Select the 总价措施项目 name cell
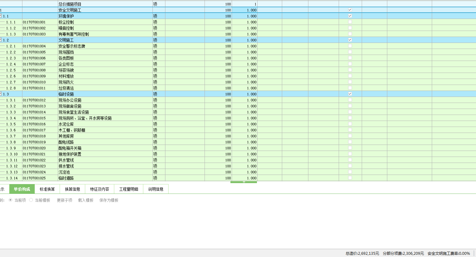This screenshot has height=257, width=476. point(105,4)
